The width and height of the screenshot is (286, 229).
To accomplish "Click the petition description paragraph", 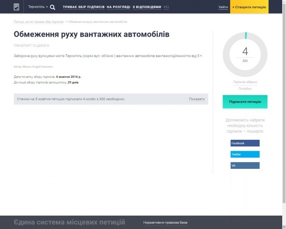I will click(108, 56).
